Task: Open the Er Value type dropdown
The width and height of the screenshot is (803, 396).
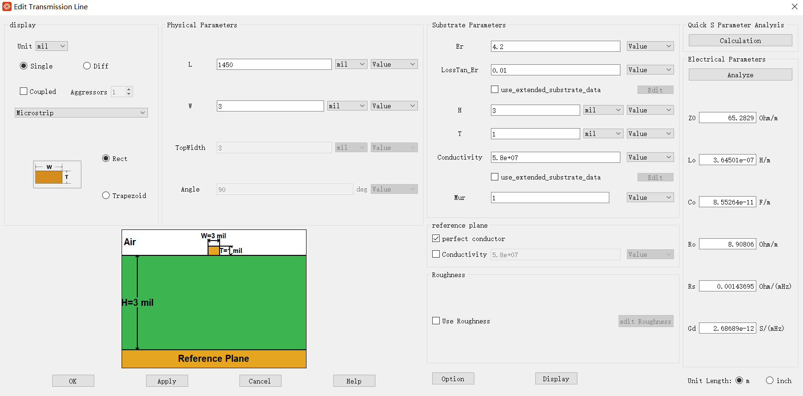Action: (x=650, y=46)
